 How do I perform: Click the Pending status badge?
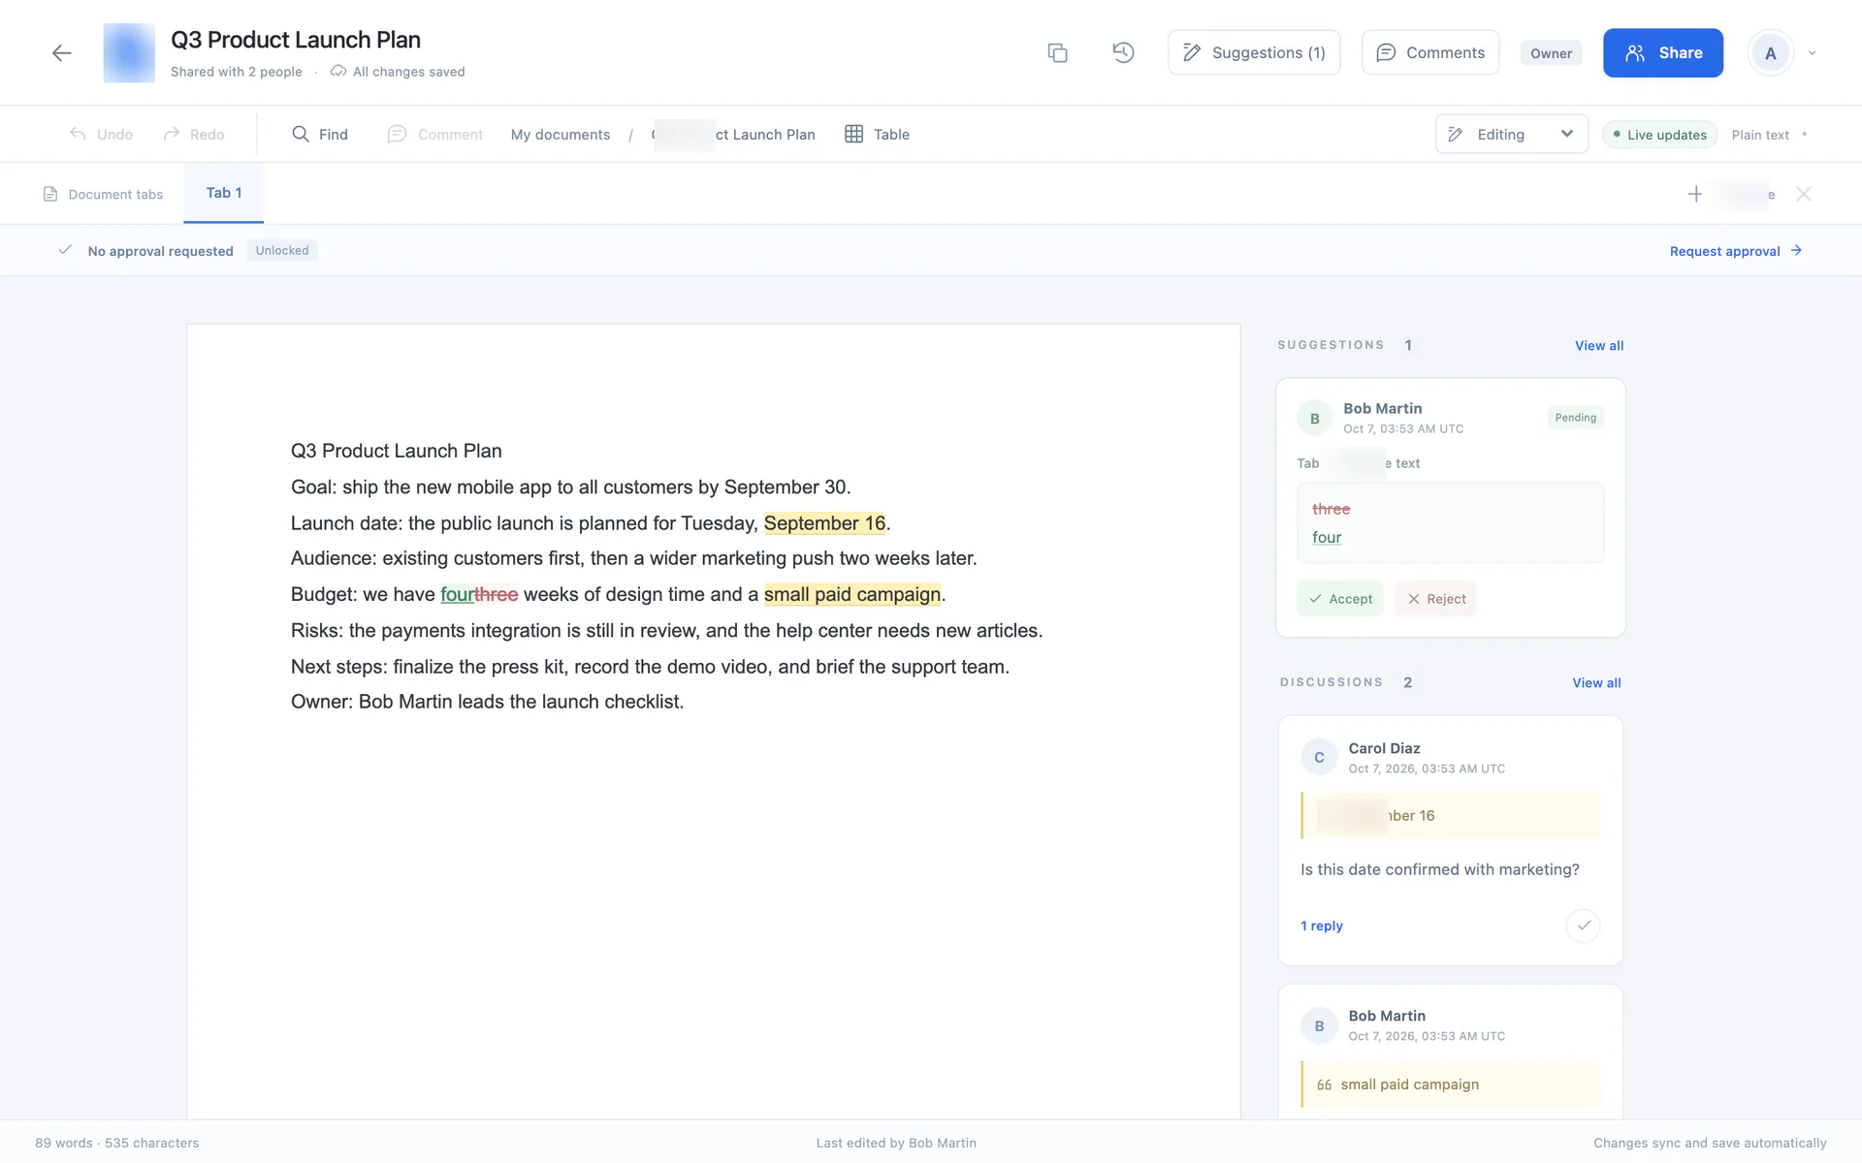[1576, 418]
